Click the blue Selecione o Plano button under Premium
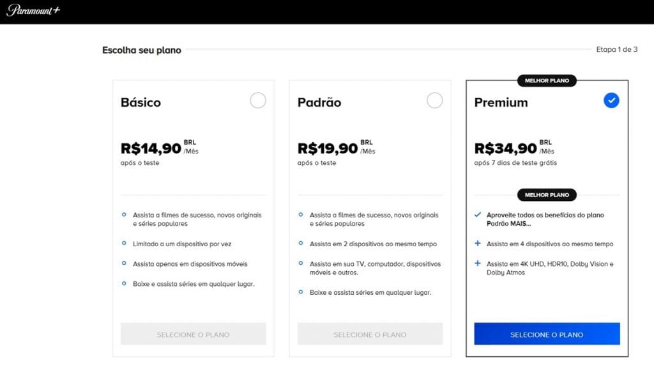 coord(547,334)
